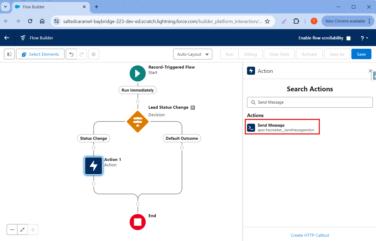
Task: Click the Run button
Action: pyautogui.click(x=229, y=54)
